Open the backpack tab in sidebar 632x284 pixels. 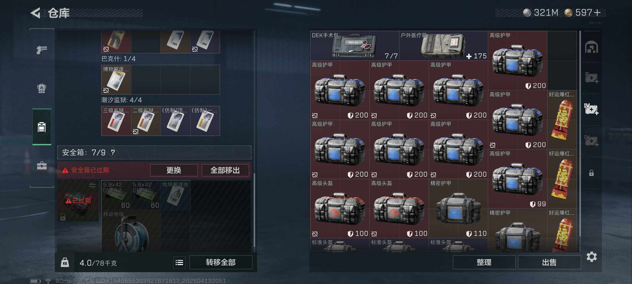42,88
